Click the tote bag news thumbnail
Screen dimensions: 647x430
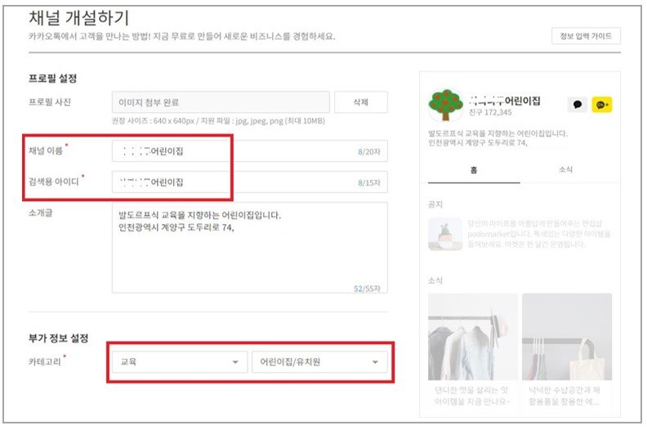[x=567, y=337]
